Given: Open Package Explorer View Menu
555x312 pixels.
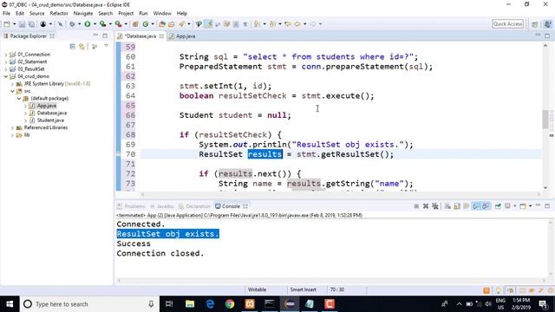Looking at the screenshot, I should click(x=106, y=46).
